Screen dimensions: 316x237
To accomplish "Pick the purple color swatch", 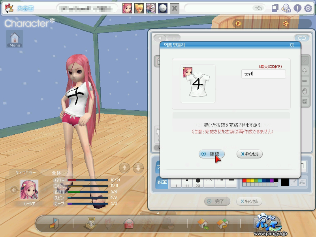I will 272,181.
